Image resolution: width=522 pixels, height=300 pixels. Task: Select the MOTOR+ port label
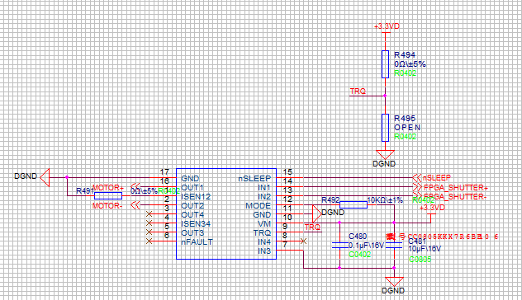pyautogui.click(x=108, y=188)
